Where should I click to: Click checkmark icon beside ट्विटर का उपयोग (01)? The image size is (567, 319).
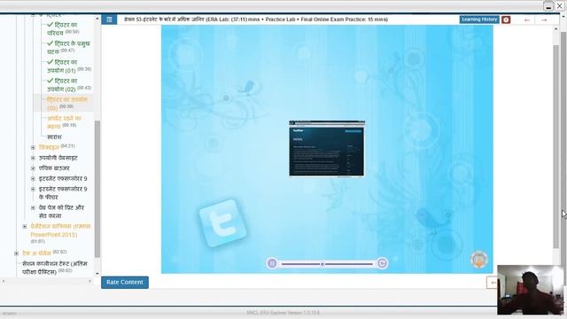(x=50, y=62)
